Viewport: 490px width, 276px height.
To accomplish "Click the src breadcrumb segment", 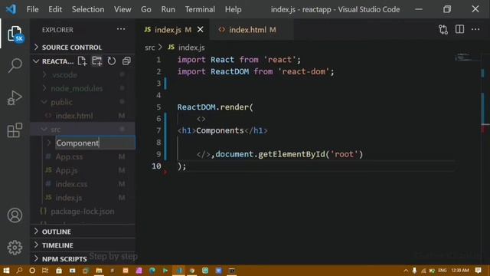I will [x=150, y=48].
